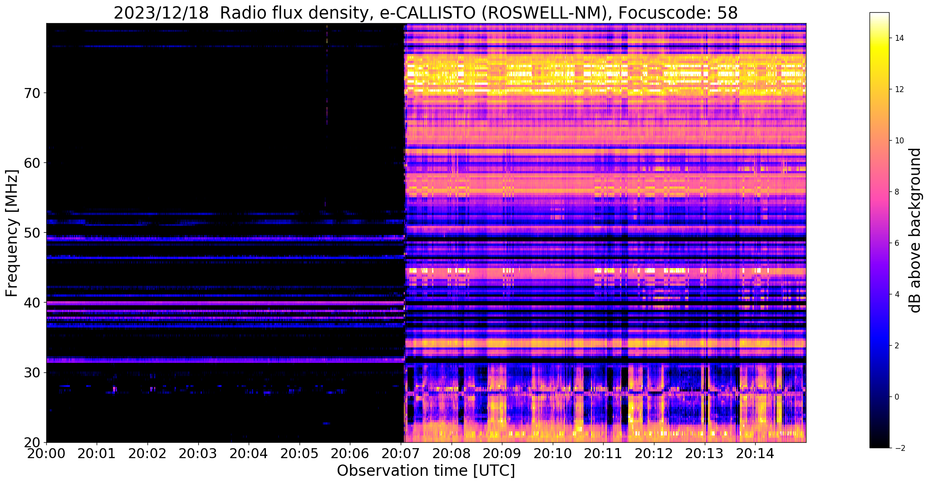This screenshot has width=929, height=484.
Task: Click the 50 MHz frequency tick label
Action: coord(31,233)
